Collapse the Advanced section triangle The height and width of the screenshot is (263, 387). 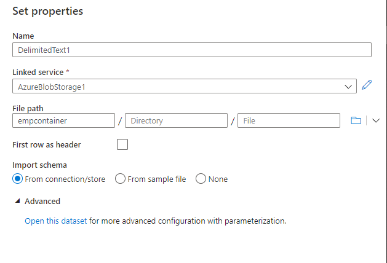17,201
